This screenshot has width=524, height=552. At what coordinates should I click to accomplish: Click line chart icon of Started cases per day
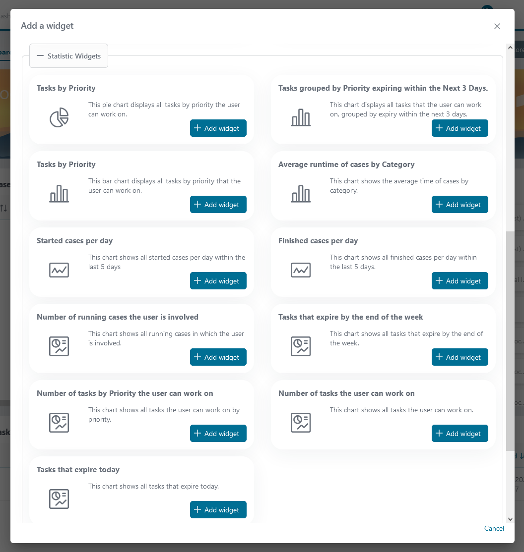59,270
